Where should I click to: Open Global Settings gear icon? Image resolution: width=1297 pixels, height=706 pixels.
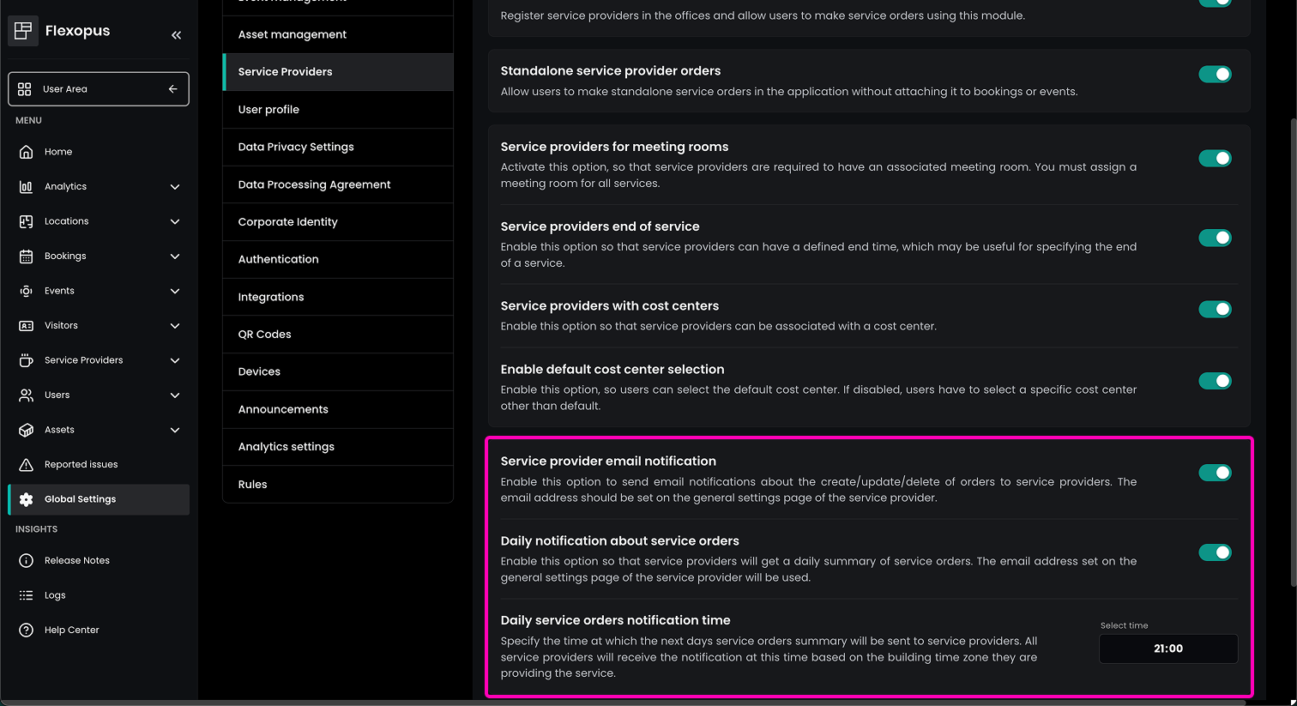26,499
